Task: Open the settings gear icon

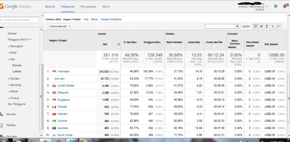Action: coord(275,6)
